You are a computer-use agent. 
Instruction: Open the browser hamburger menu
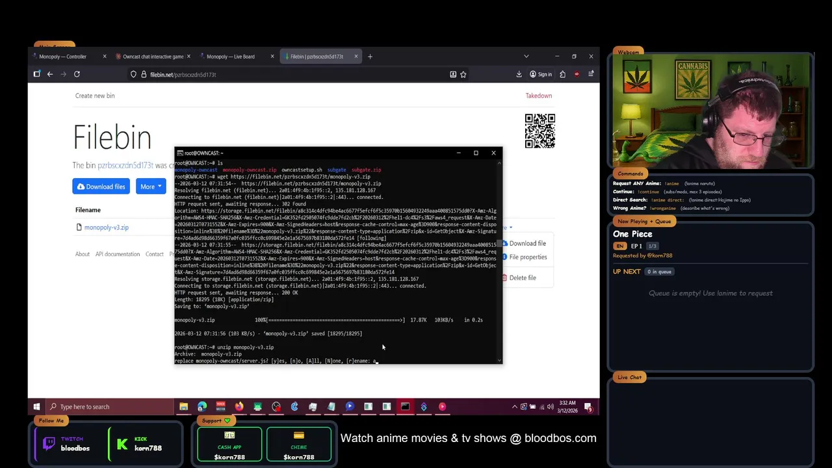pos(591,74)
